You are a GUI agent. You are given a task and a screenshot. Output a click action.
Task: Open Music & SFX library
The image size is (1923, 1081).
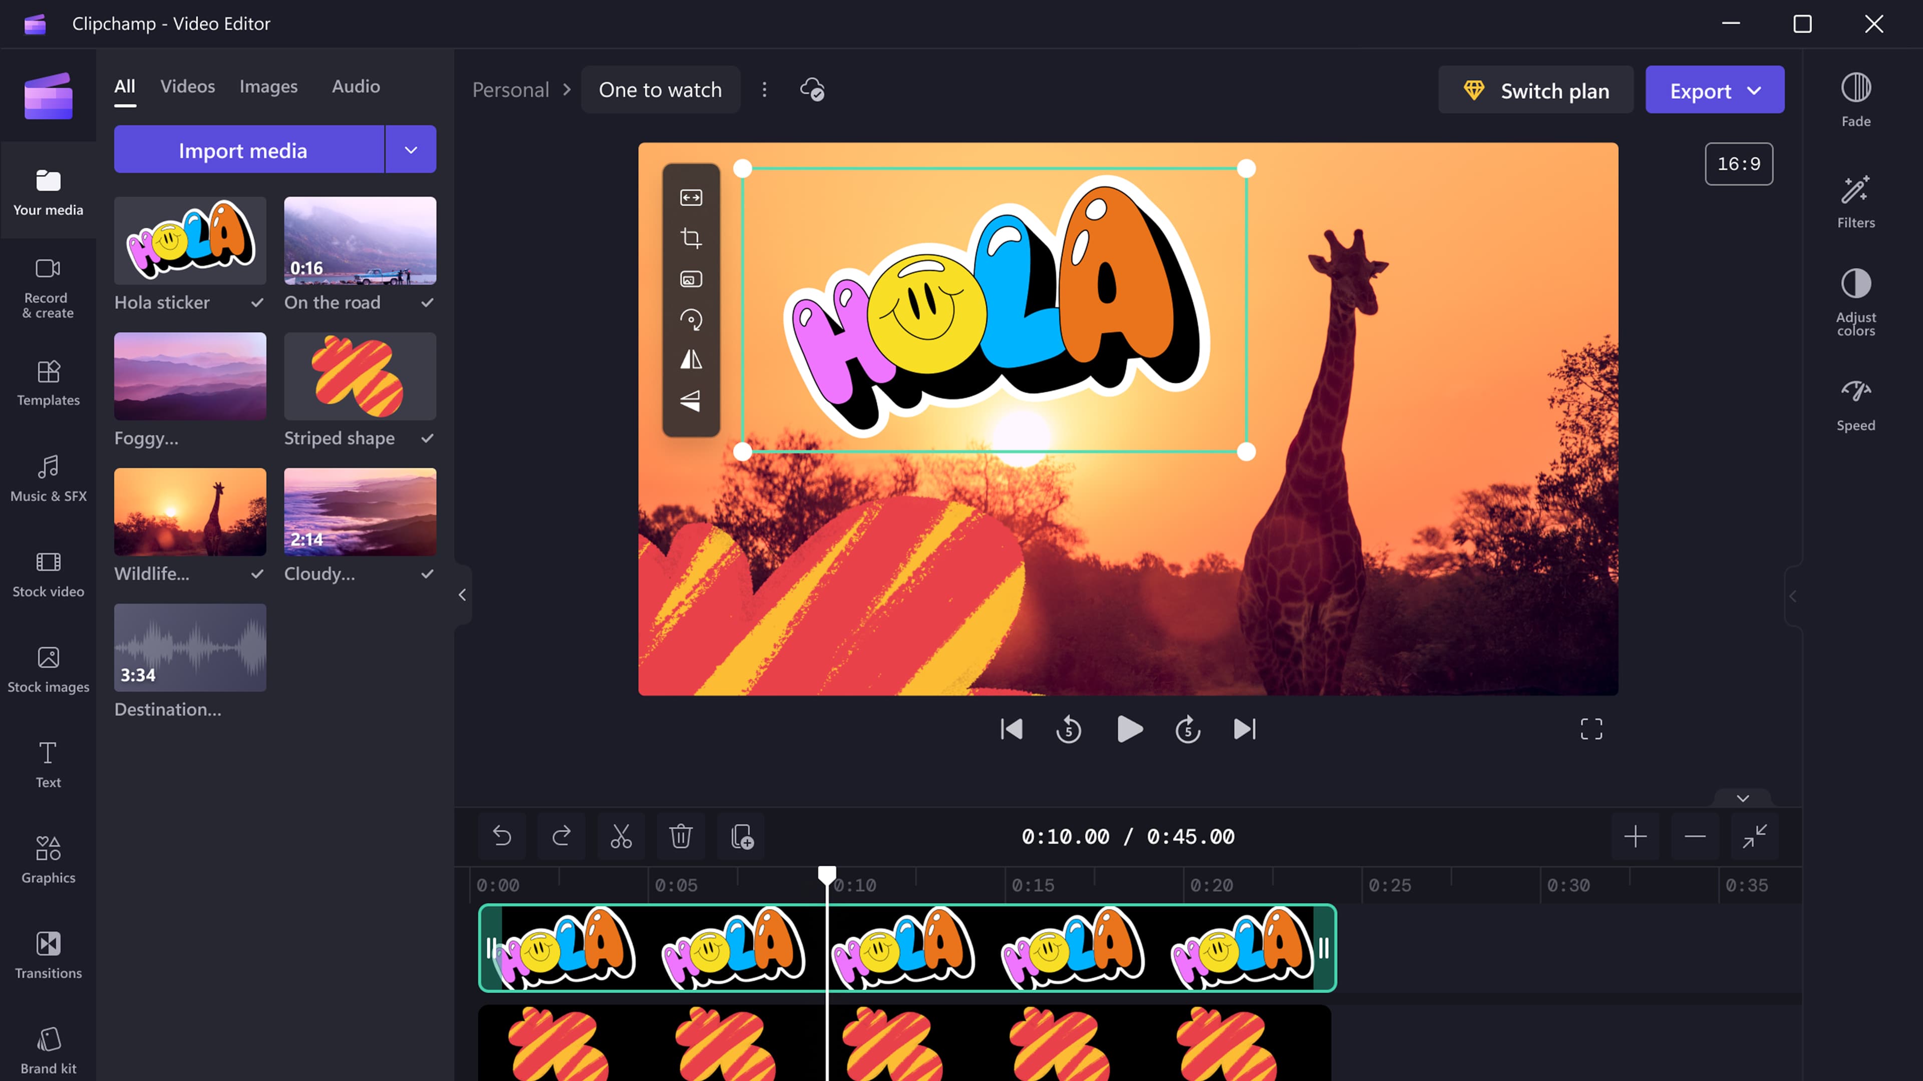click(49, 479)
